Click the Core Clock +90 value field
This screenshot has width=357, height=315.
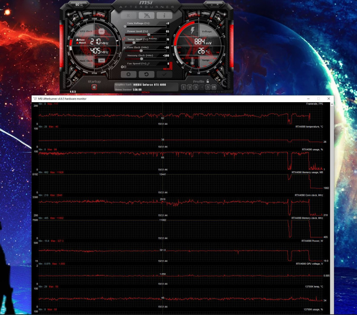[166, 48]
